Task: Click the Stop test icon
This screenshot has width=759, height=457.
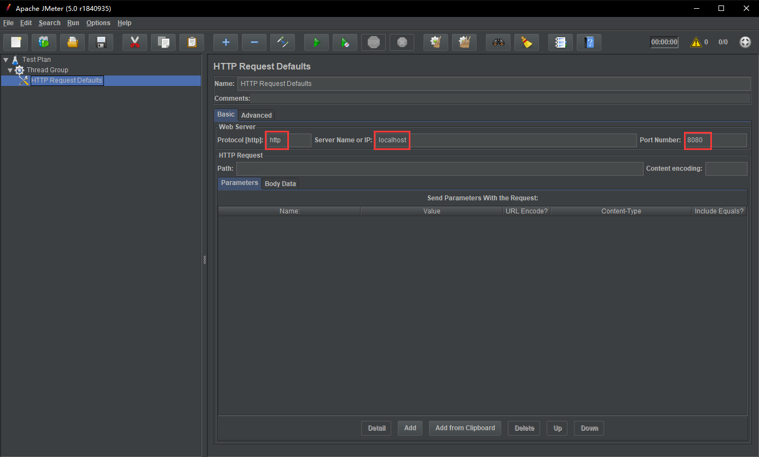Action: (373, 42)
